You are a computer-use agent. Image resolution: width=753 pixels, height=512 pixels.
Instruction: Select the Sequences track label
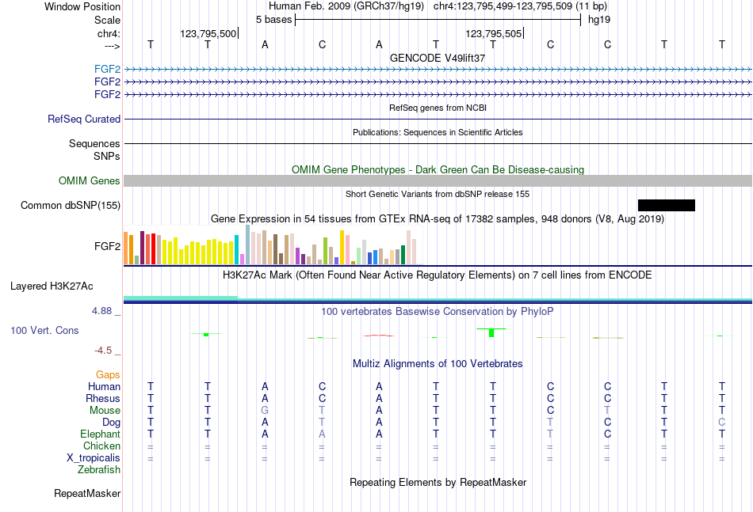click(94, 143)
